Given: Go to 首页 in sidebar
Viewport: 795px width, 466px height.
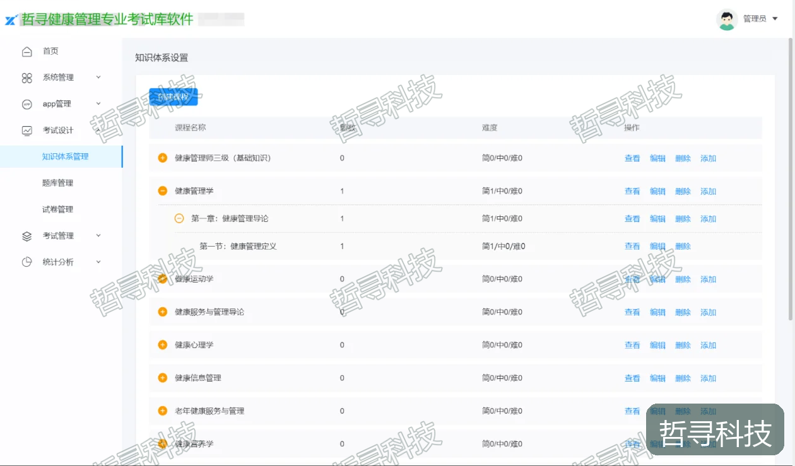Looking at the screenshot, I should coord(50,52).
